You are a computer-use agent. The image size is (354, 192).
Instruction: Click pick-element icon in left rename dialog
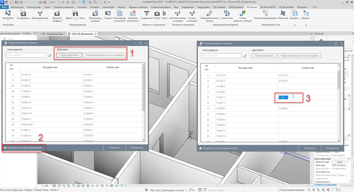(50, 55)
